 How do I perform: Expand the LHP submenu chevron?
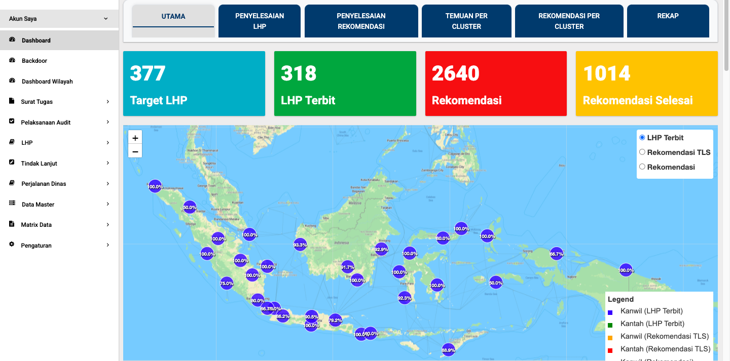coord(107,143)
